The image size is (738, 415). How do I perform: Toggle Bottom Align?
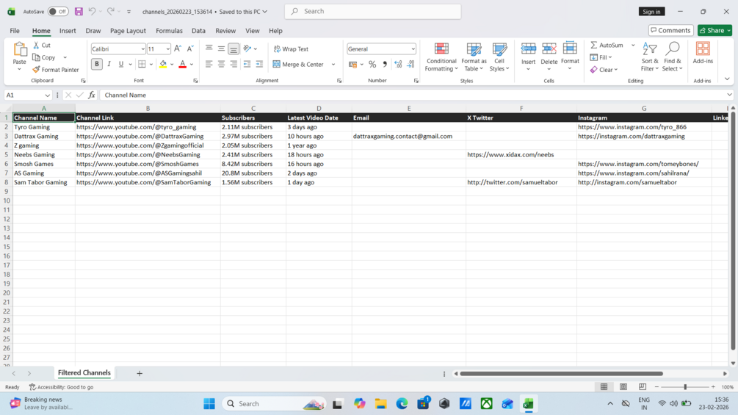(x=234, y=48)
